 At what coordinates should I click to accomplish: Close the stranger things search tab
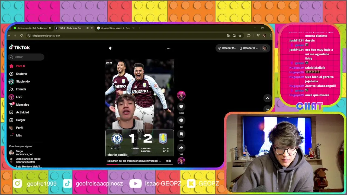[133, 28]
